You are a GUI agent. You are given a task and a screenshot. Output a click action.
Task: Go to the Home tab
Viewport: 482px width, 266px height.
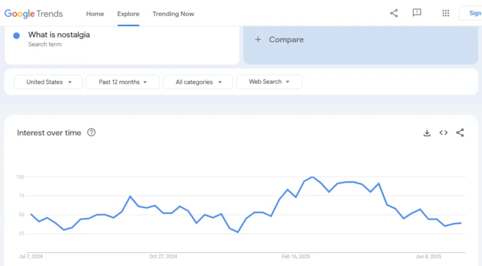pyautogui.click(x=95, y=14)
